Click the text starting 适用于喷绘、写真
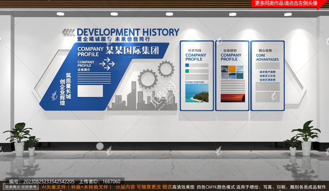Image resolution: width=329 pixels, height=191 pixels. point(281,187)
